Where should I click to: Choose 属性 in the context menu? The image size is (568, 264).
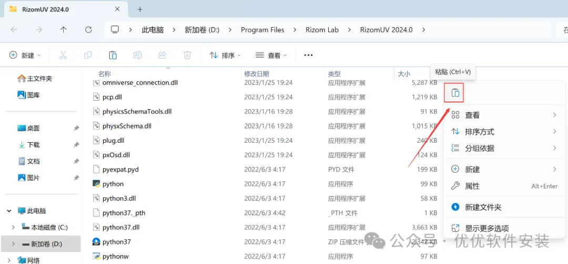tap(504, 186)
